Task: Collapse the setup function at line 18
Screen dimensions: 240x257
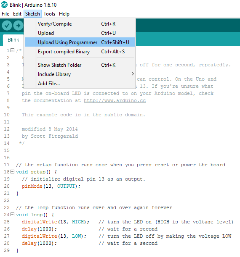Action: pyautogui.click(x=12, y=172)
